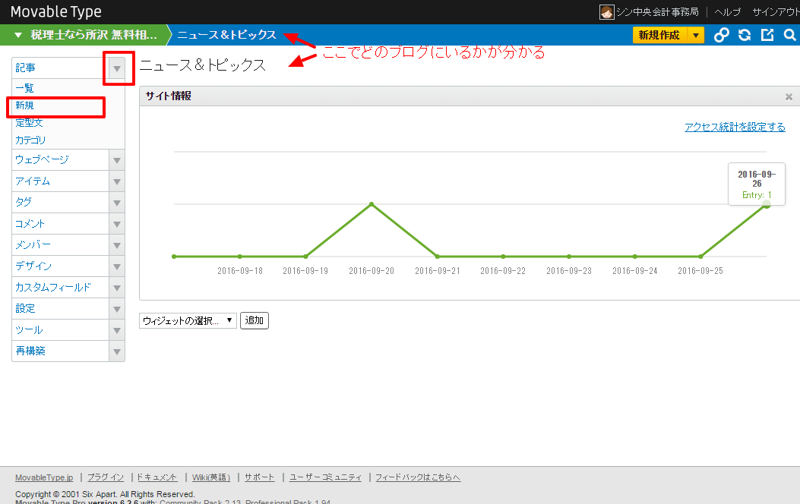
Task: Click the サインアウト link
Action: click(x=776, y=11)
